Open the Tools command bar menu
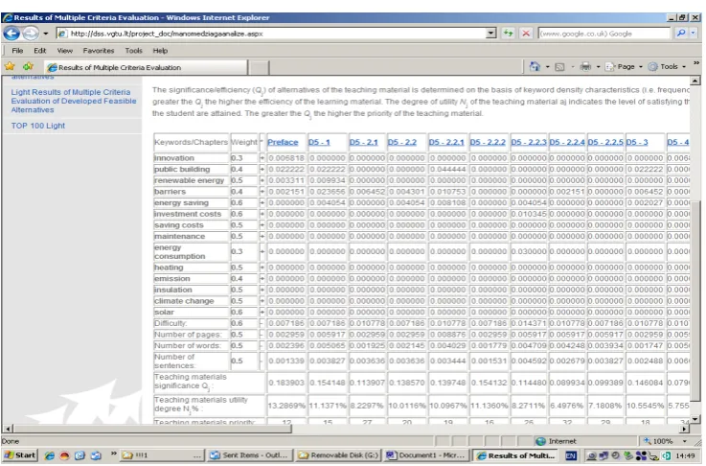Screen dimensions: 706x466 [667, 67]
